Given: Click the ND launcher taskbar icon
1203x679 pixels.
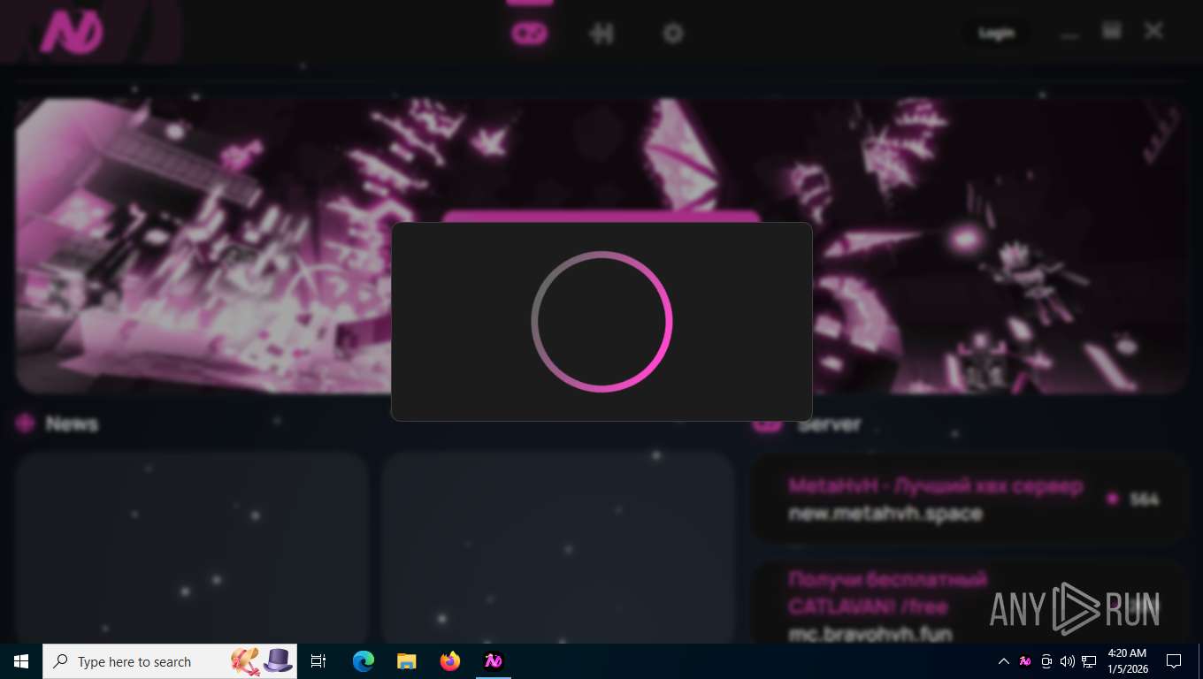Looking at the screenshot, I should tap(494, 661).
